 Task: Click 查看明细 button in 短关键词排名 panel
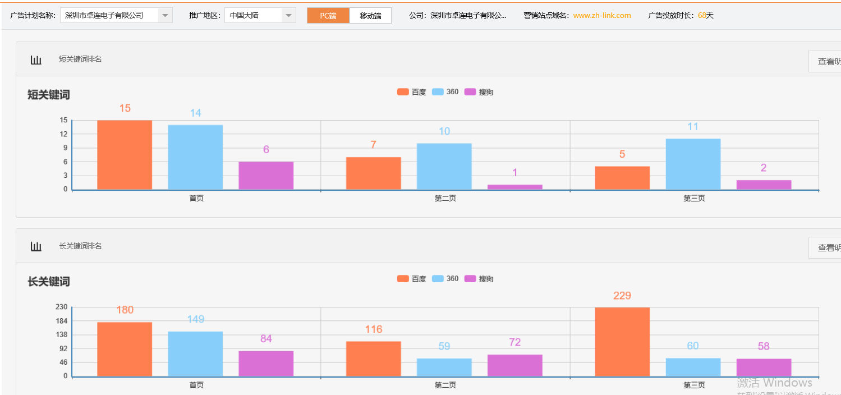(x=828, y=62)
